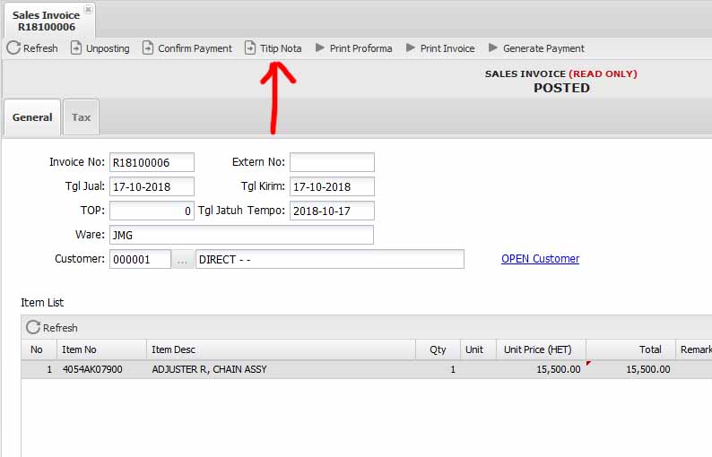This screenshot has height=457, width=712.
Task: Click the Item Desc column header
Action: pos(280,349)
